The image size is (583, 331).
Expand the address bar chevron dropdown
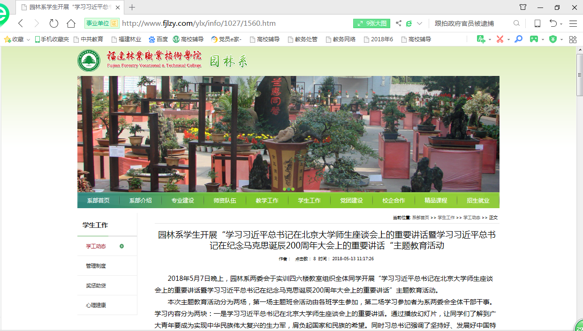point(419,23)
